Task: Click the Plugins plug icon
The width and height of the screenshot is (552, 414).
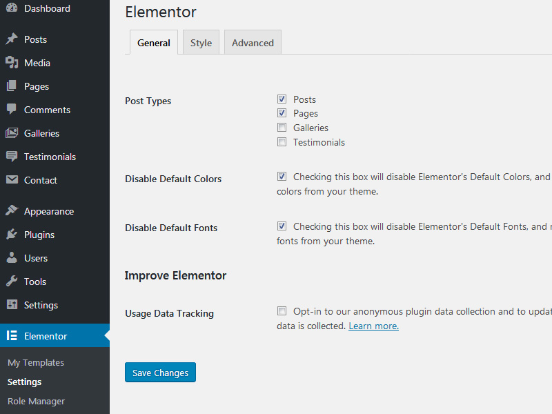Action: click(x=12, y=235)
